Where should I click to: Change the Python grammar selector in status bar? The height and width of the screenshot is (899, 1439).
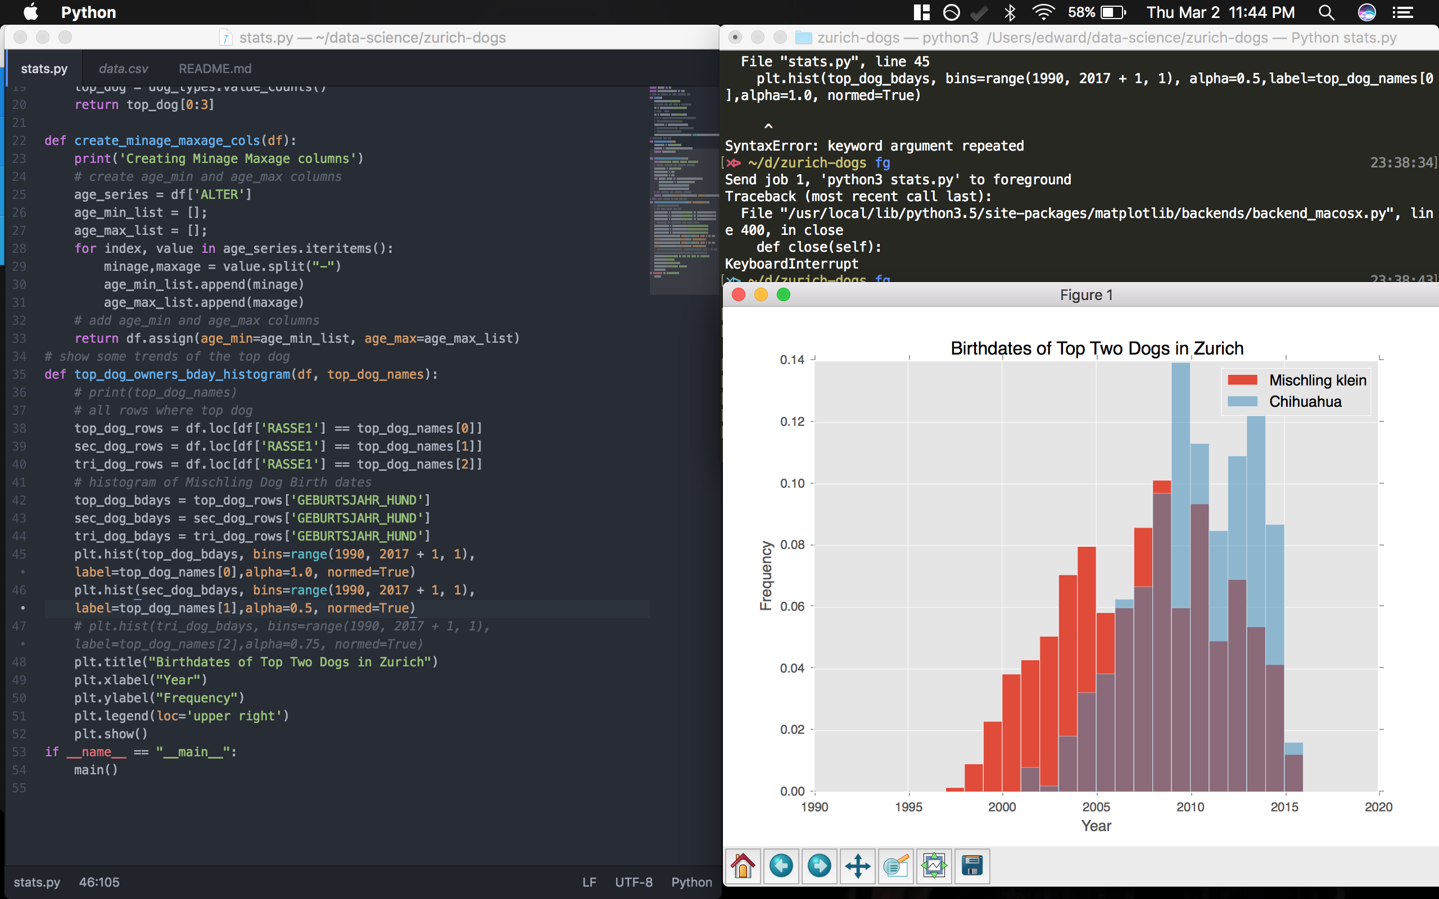pyautogui.click(x=691, y=882)
